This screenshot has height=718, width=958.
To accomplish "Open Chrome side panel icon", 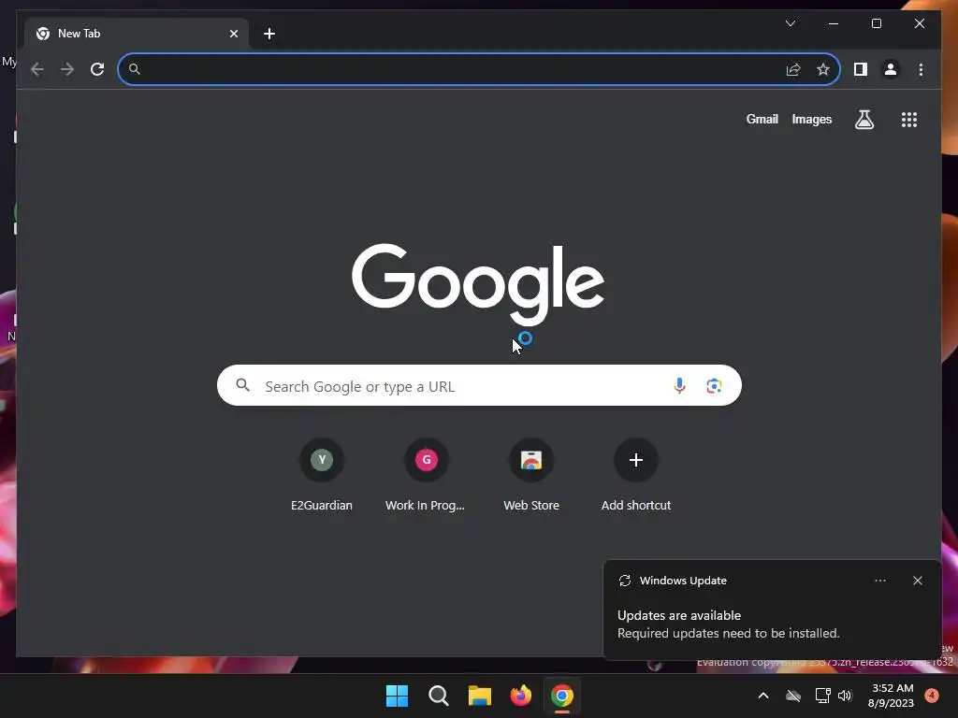I will click(861, 69).
